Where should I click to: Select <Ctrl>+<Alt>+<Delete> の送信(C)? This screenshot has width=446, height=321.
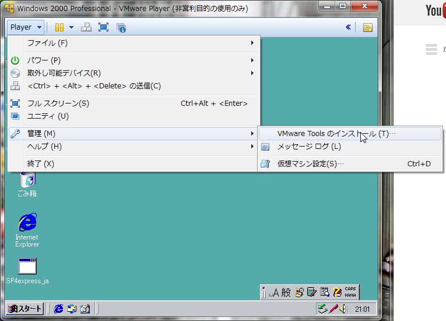(134, 85)
